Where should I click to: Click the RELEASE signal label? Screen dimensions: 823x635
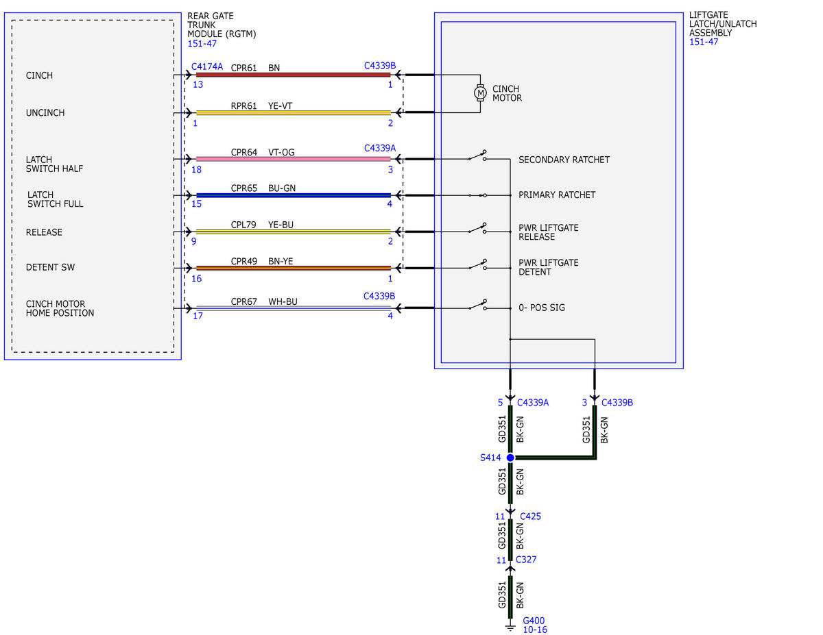(x=44, y=232)
